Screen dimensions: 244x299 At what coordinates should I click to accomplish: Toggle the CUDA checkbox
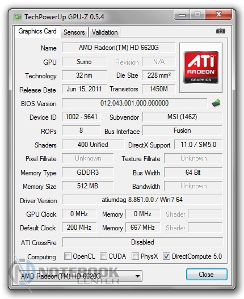point(103,256)
